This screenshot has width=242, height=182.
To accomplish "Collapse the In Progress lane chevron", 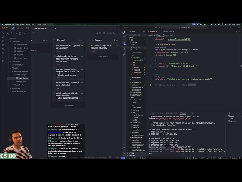I will (x=91, y=40).
